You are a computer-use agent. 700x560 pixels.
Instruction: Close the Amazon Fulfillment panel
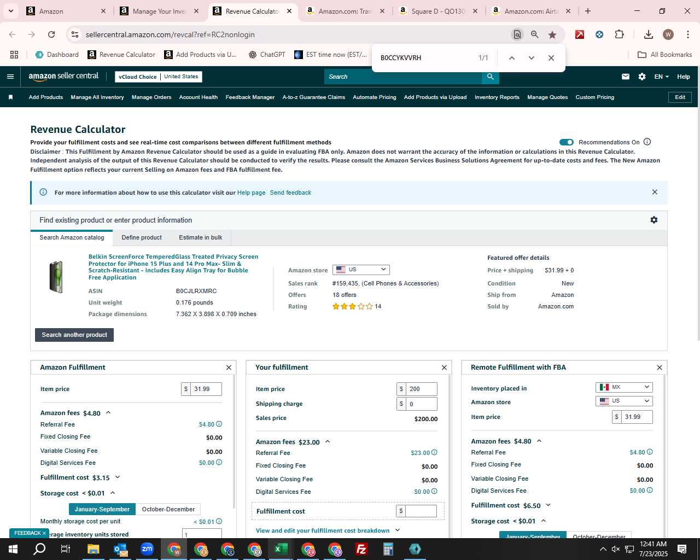click(x=229, y=367)
